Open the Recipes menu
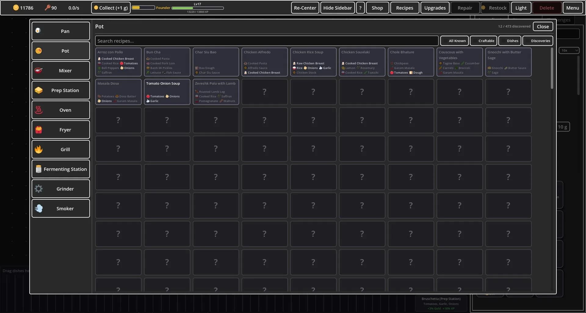This screenshot has height=313, width=586. point(404,8)
